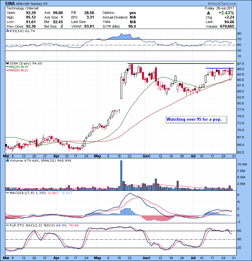
Task: Click the Chg value +2.24
Action: 229,17
